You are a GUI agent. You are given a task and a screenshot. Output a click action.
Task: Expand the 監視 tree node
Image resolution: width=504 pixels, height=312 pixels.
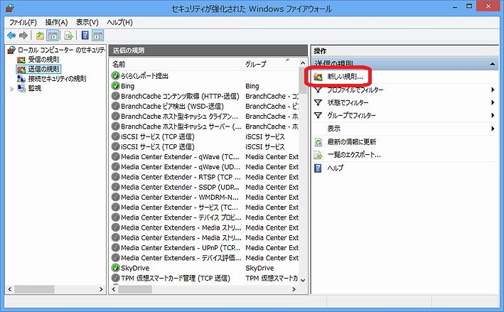coord(12,89)
